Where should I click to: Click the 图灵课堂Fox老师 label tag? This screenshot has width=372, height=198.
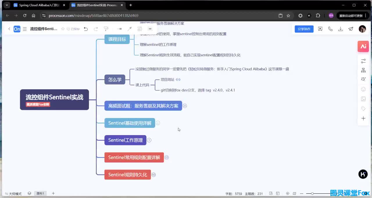click(x=38, y=105)
